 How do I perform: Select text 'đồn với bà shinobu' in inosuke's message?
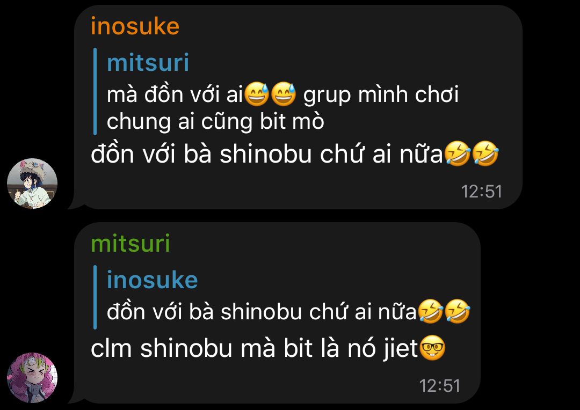pos(201,154)
